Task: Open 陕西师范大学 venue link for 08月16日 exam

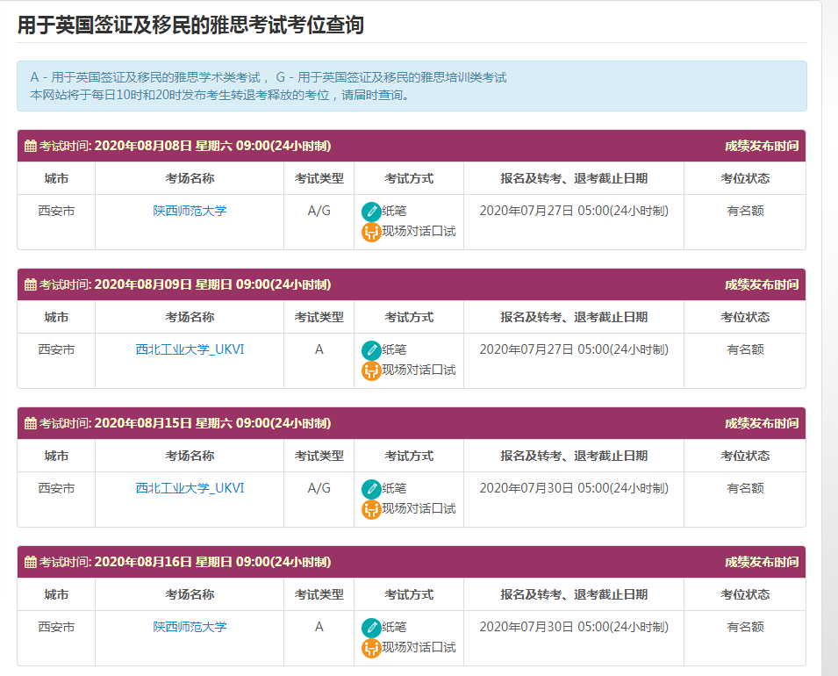Action: point(190,627)
